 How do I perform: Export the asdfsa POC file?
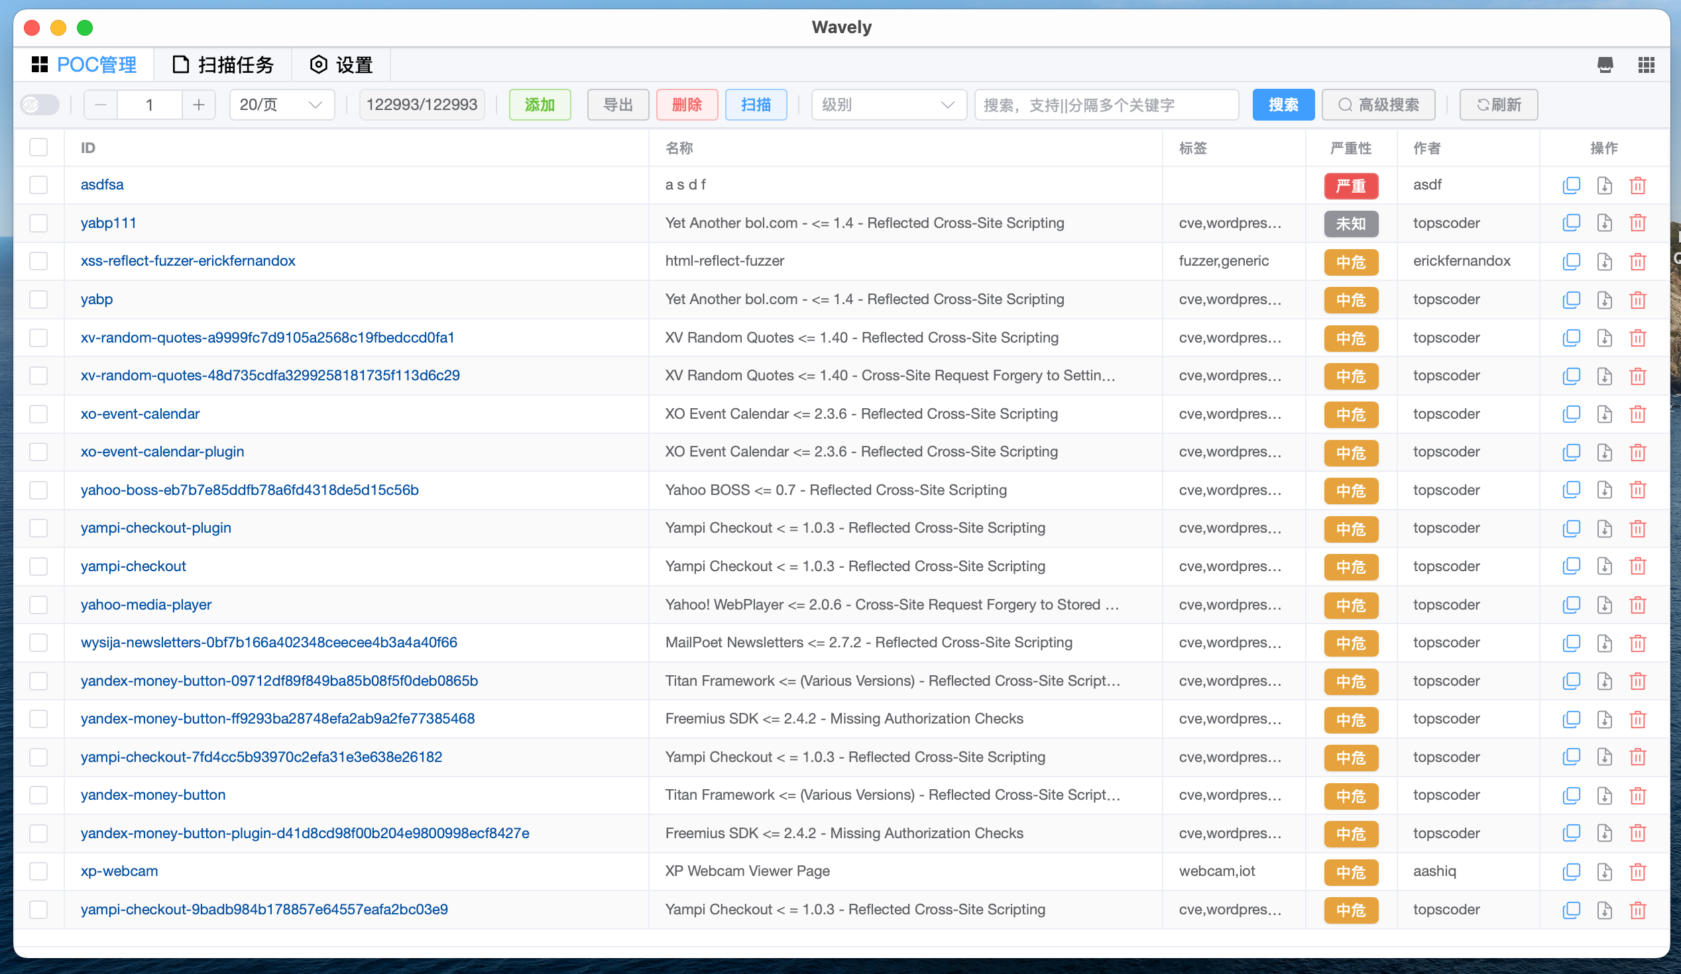tap(1604, 186)
